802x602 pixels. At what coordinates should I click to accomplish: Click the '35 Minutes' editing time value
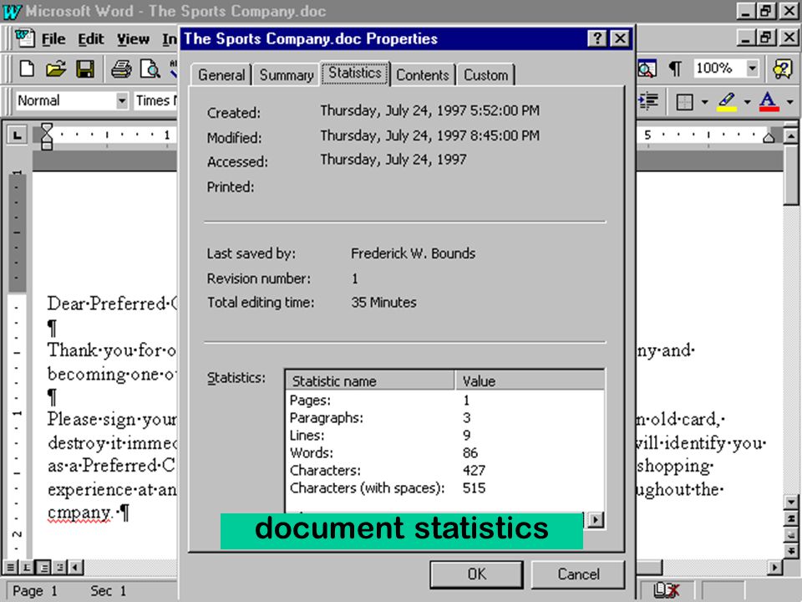point(383,303)
